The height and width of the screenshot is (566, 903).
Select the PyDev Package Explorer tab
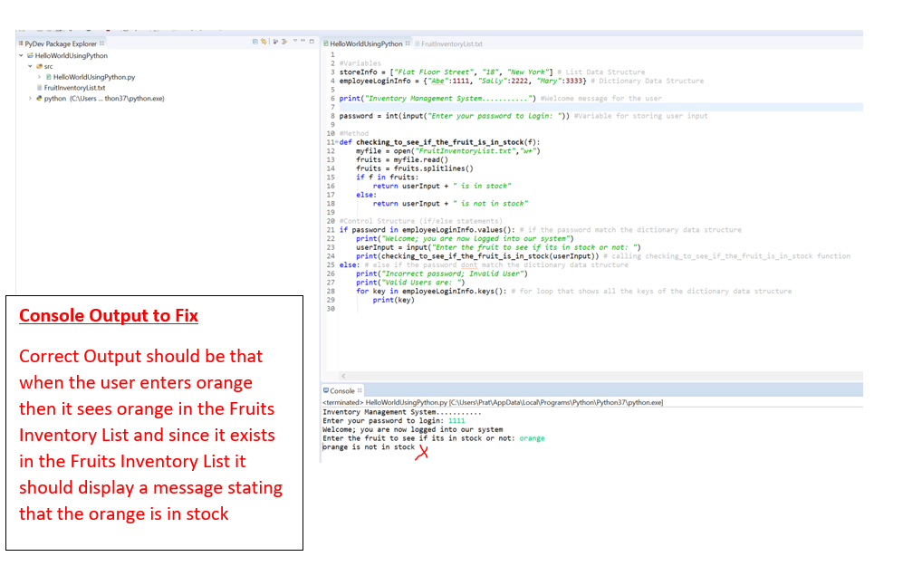[61, 43]
